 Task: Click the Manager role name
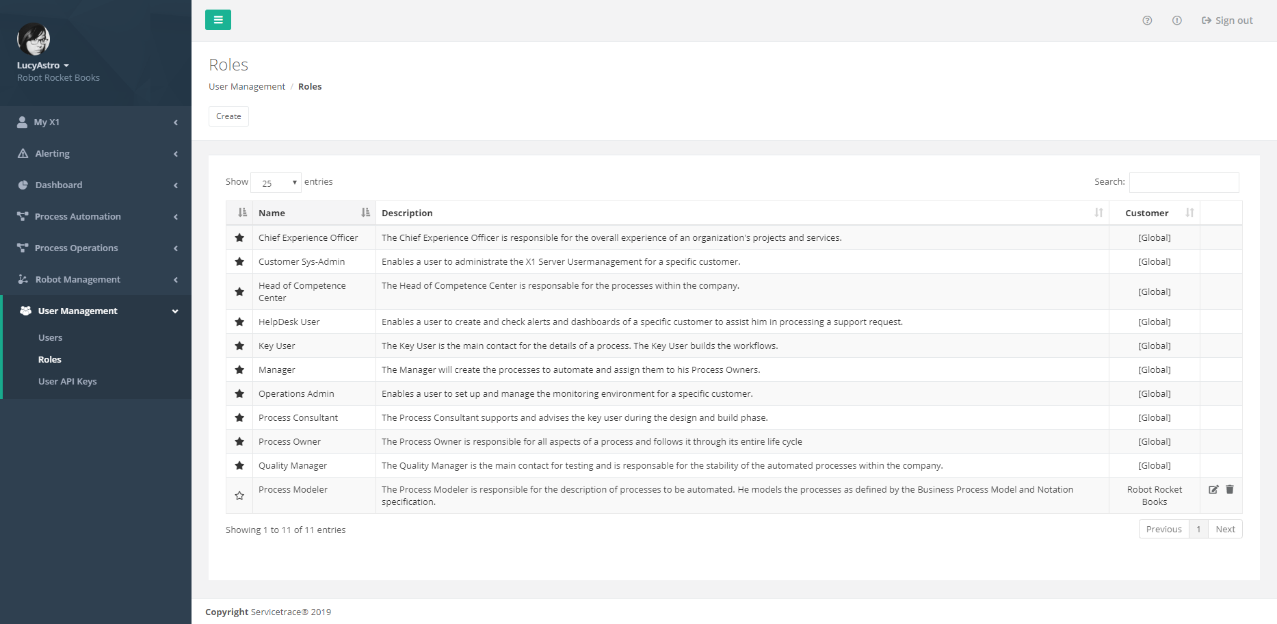(276, 369)
